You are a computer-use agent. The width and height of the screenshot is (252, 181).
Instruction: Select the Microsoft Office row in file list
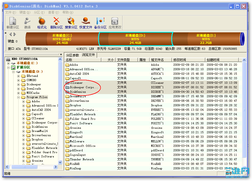152,146
